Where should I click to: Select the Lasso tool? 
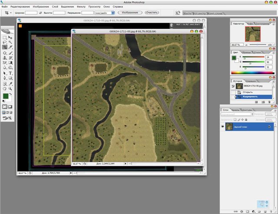click(x=5, y=42)
